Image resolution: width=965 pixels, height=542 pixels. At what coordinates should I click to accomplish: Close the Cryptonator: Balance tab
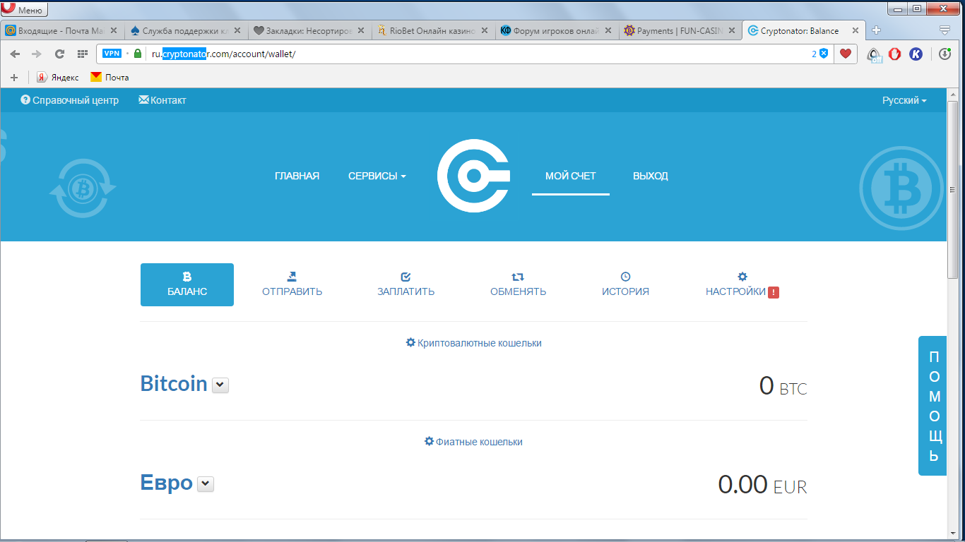(x=856, y=31)
